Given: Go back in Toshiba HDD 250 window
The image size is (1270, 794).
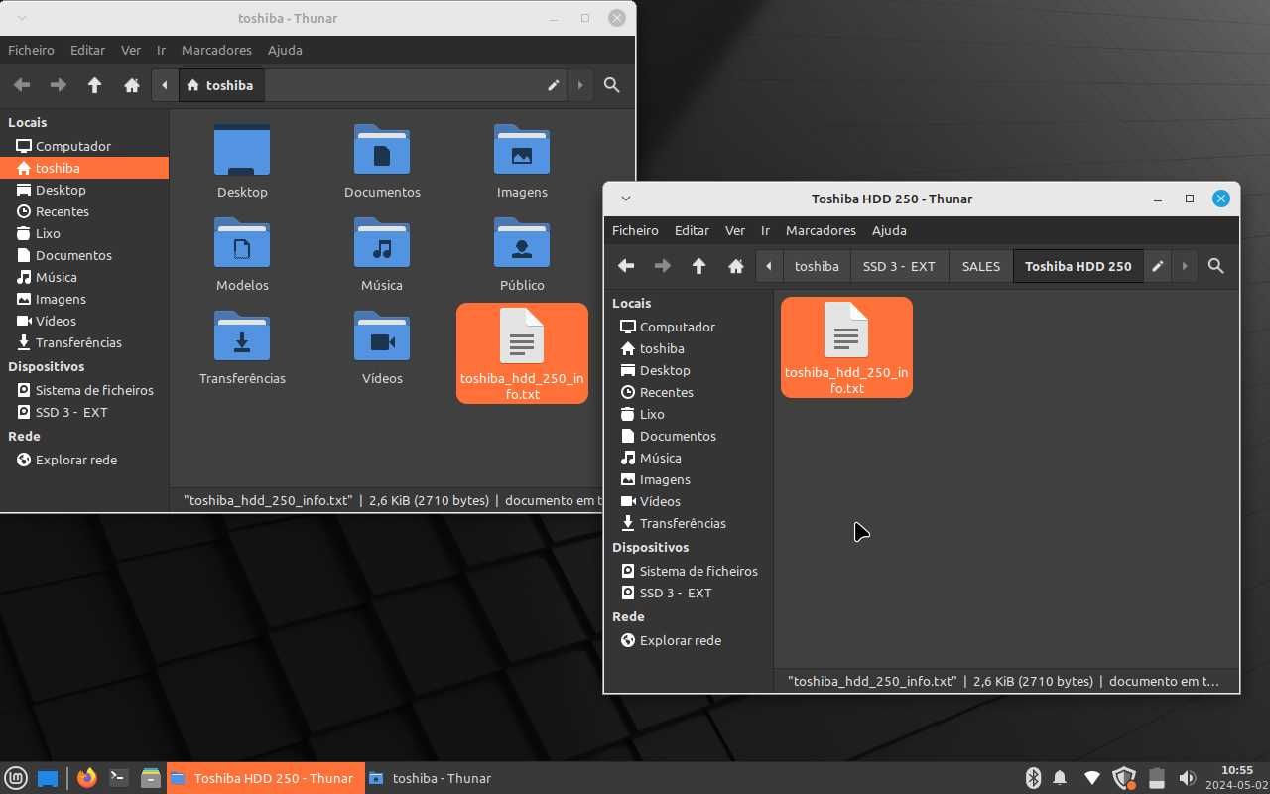Looking at the screenshot, I should [626, 266].
